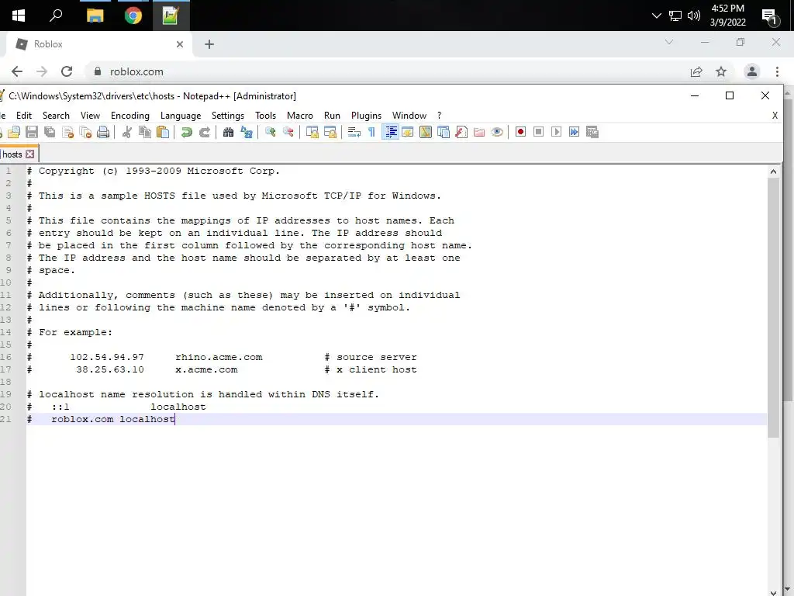The image size is (794, 596).
Task: Bookmark the page with star icon
Action: coord(721,71)
